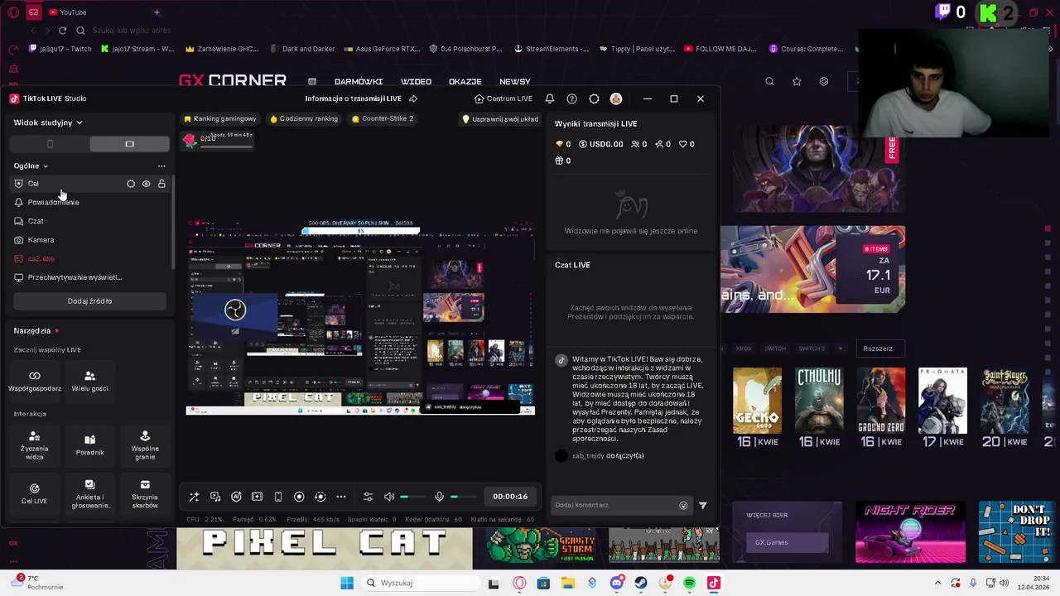Viewport: 1060px width, 596px height.
Task: Click Usprawnij swój układ tip
Action: 500,119
